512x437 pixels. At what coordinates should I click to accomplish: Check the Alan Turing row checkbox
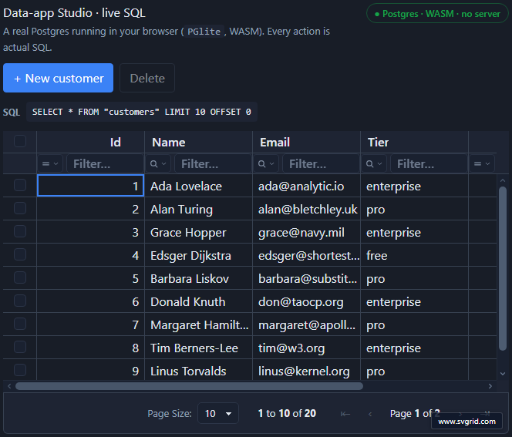click(x=20, y=208)
